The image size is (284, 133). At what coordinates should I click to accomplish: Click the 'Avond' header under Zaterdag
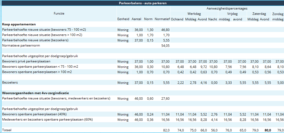tap(264, 19)
